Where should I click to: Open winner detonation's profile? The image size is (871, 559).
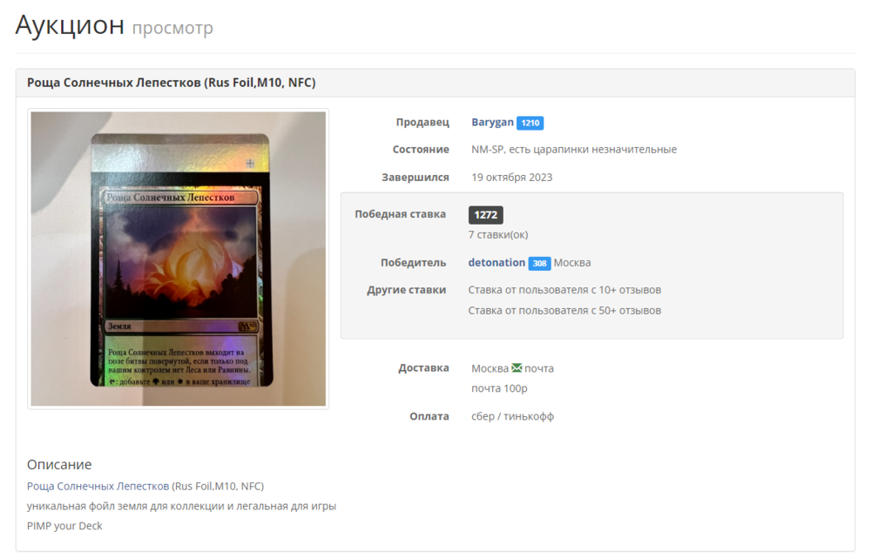click(496, 263)
